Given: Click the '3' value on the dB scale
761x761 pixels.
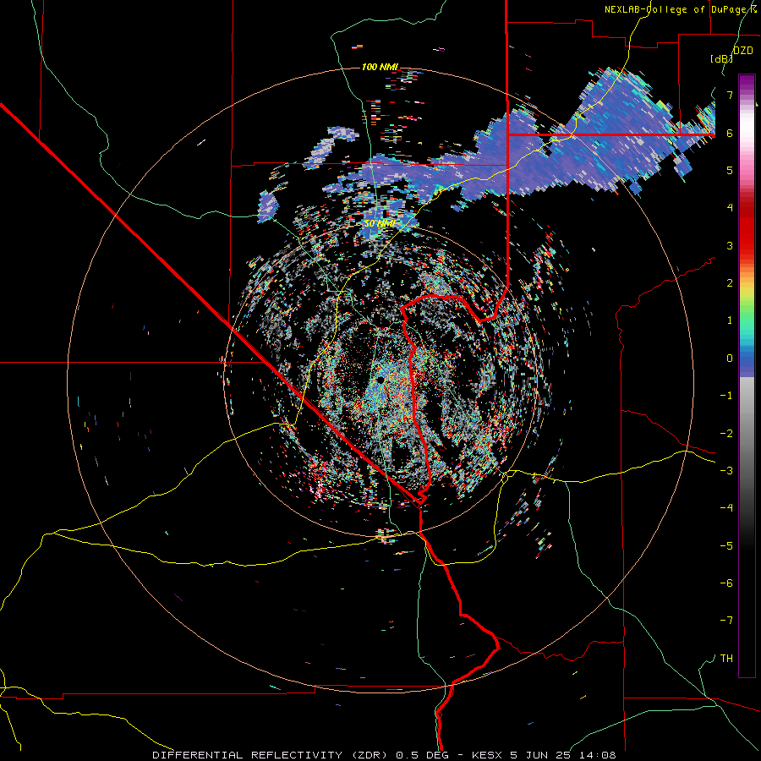Looking at the screenshot, I should 730,245.
